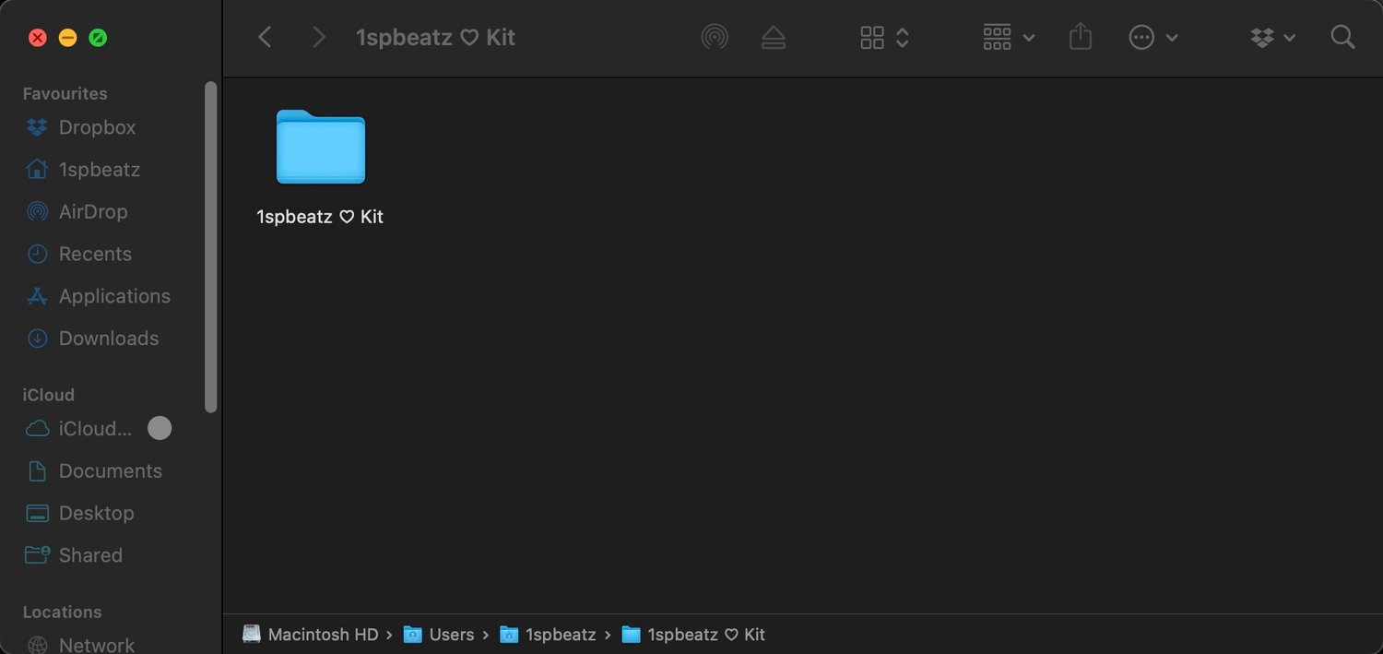Click the Share toolbar icon
The height and width of the screenshot is (654, 1383).
point(1081,37)
